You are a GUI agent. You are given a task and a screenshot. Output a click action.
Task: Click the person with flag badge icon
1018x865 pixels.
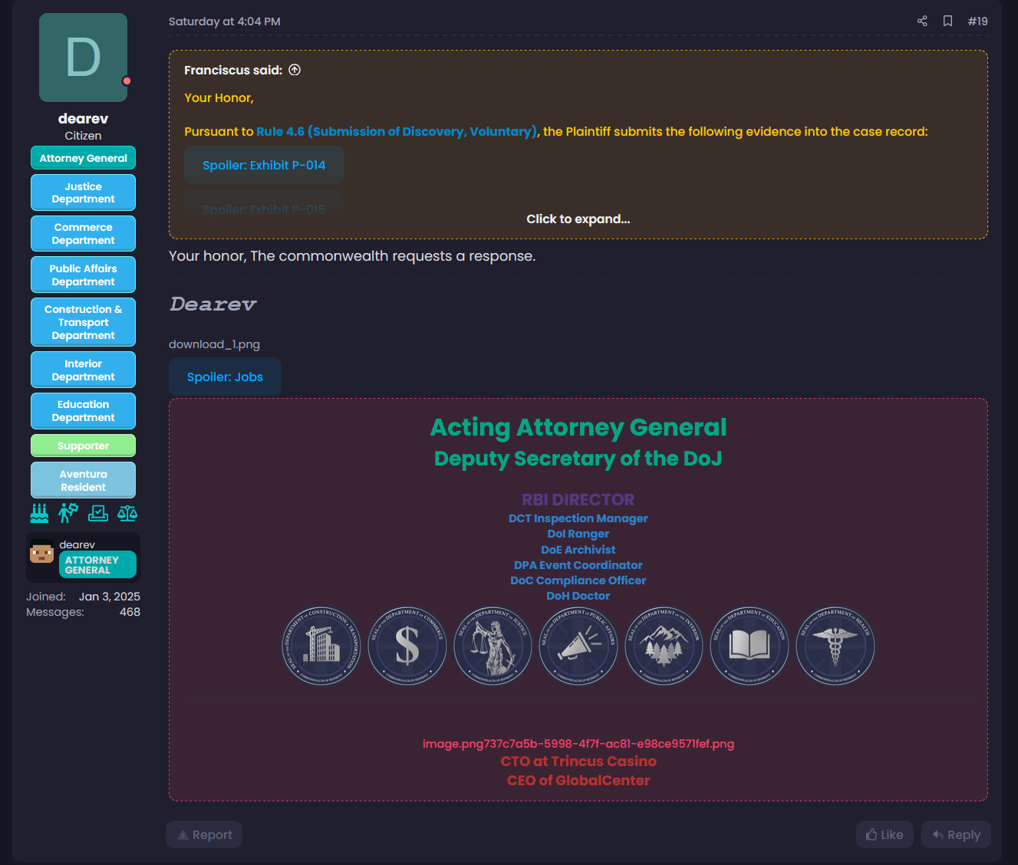click(x=68, y=513)
